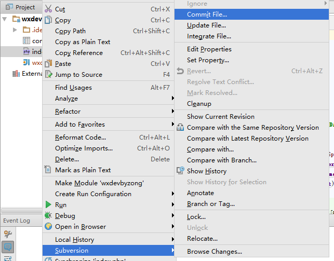334x261 pixels.
Task: Click the Debug bug icon
Action: [48, 215]
